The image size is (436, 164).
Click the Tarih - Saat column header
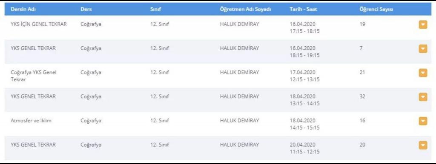[303, 9]
